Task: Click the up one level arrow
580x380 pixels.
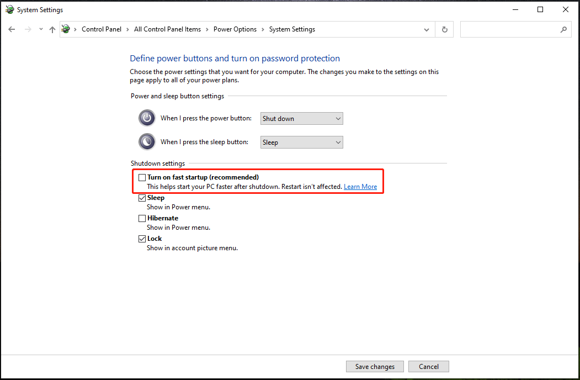Action: 52,29
